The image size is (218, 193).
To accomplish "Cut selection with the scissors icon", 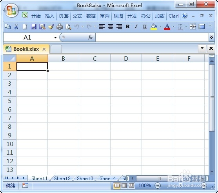I will click(x=16, y=26).
